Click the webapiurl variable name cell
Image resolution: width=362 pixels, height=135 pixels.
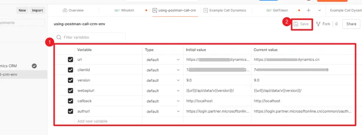108,91
